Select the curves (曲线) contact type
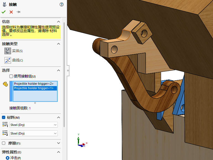Viewport: 213px width, 160px height. [x=7, y=60]
